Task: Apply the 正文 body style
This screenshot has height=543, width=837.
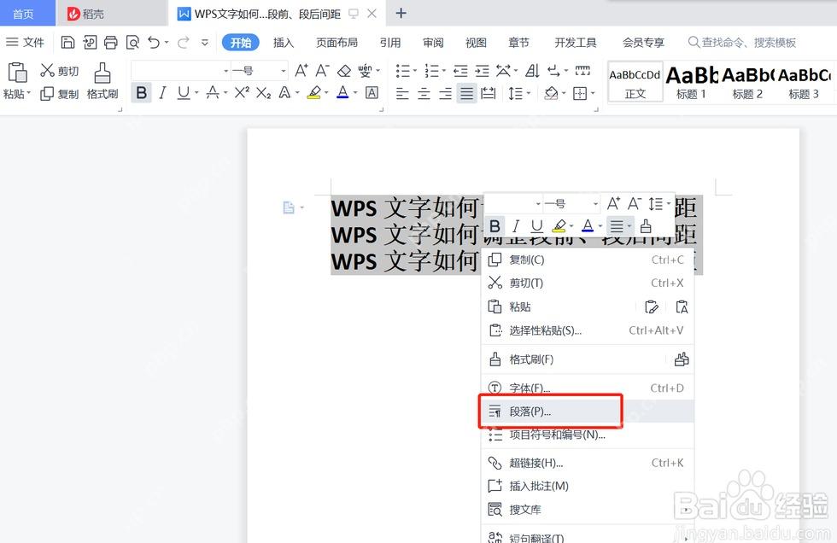Action: click(x=635, y=82)
